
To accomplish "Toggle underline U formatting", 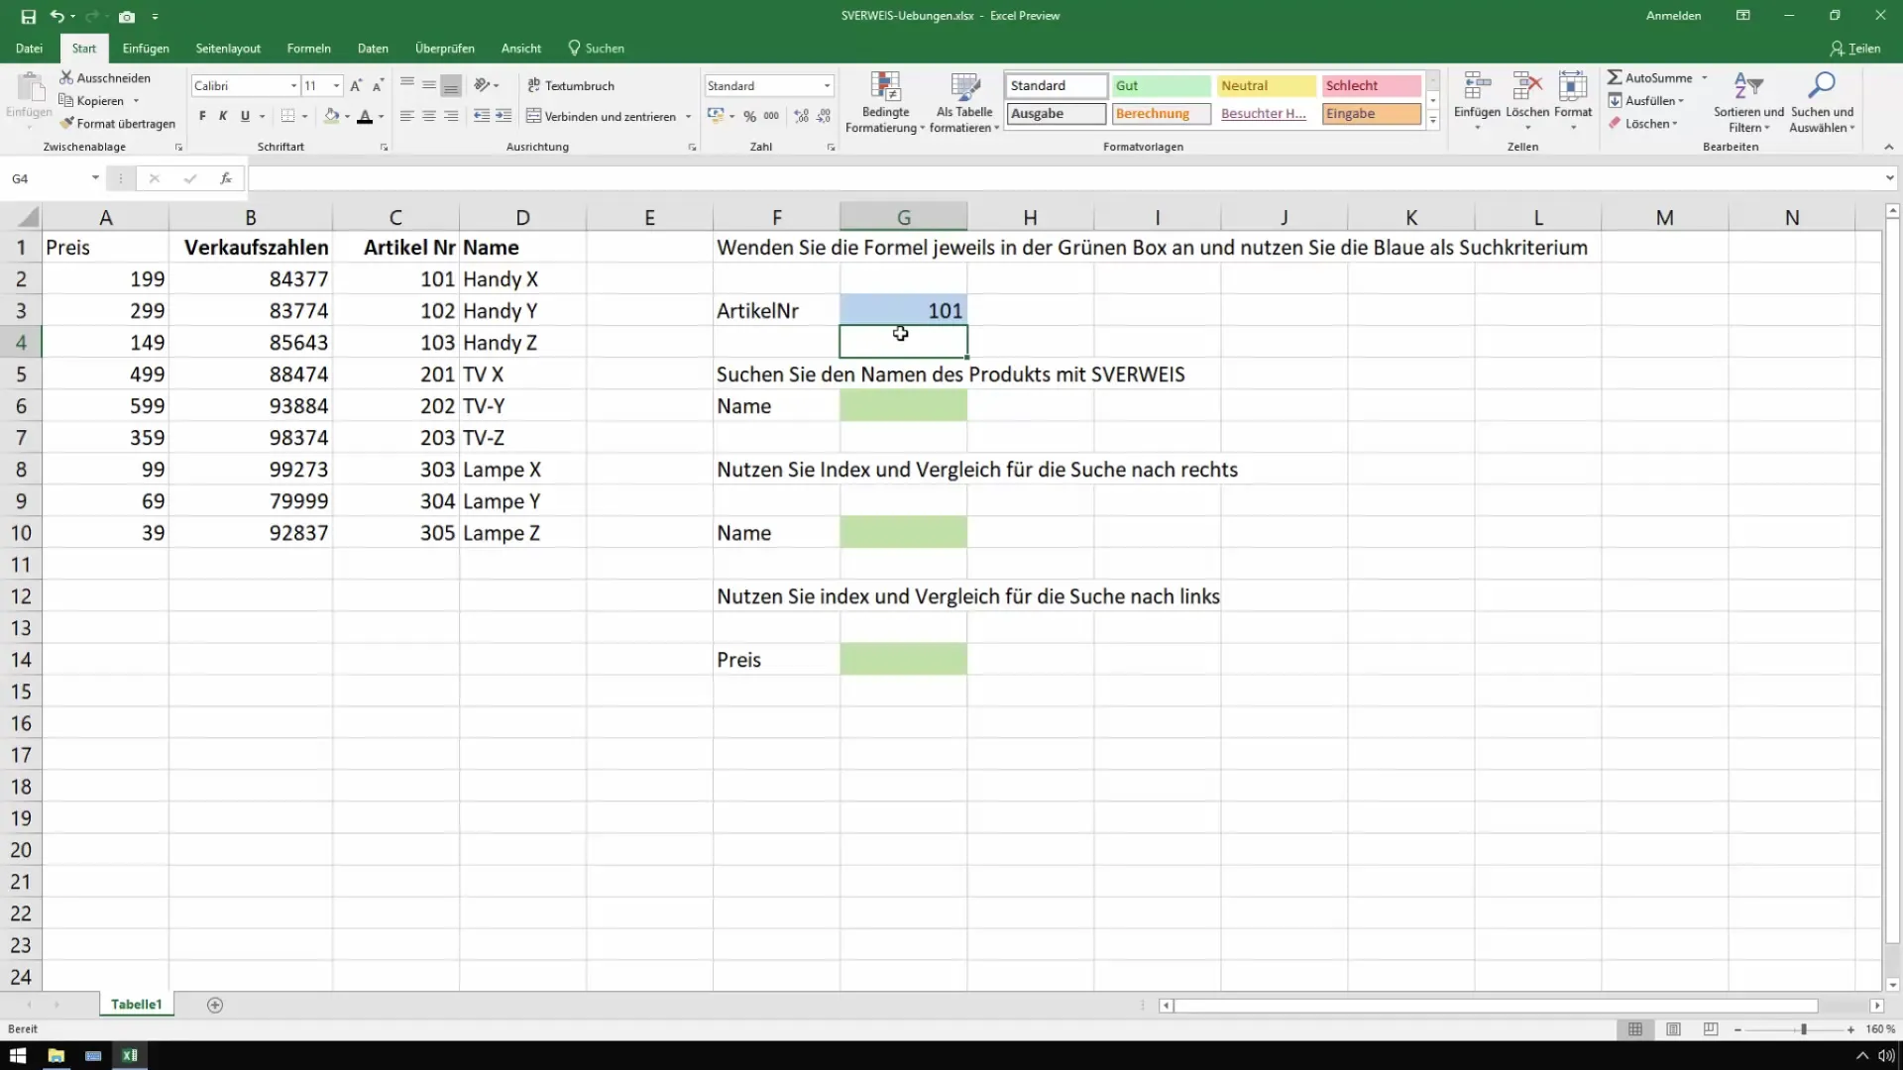I will (x=245, y=116).
